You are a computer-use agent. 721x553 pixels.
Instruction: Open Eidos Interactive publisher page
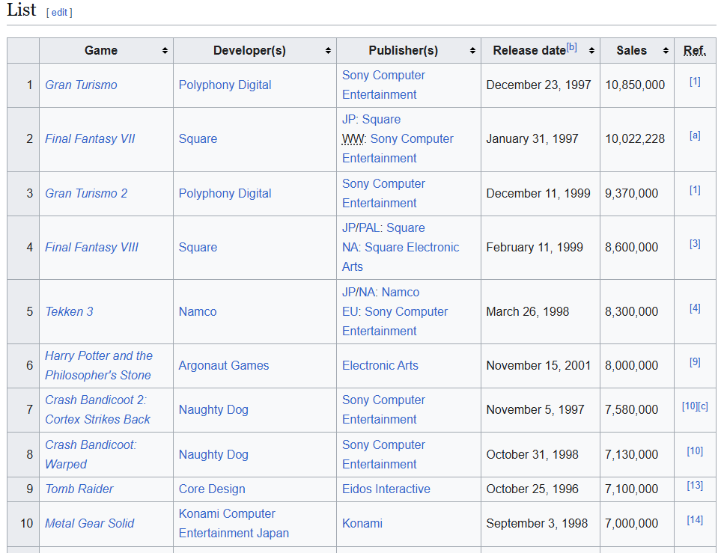(x=386, y=489)
